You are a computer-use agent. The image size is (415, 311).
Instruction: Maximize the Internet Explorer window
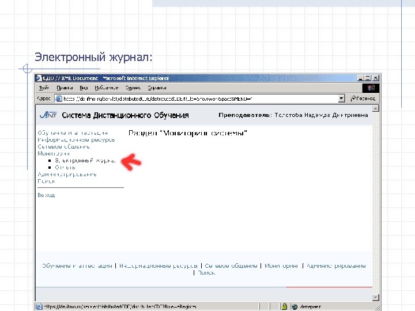368,78
